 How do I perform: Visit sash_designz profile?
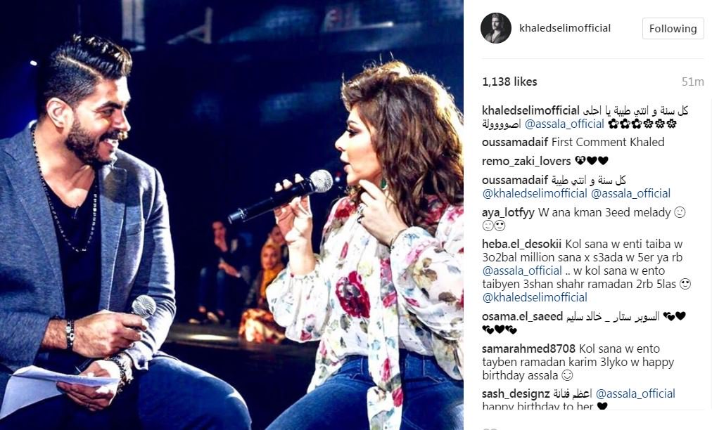pyautogui.click(x=516, y=393)
